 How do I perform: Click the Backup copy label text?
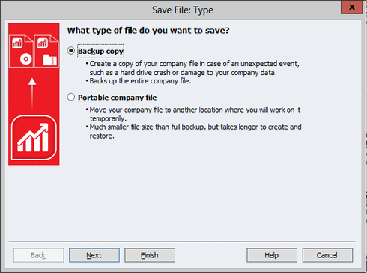(100, 51)
